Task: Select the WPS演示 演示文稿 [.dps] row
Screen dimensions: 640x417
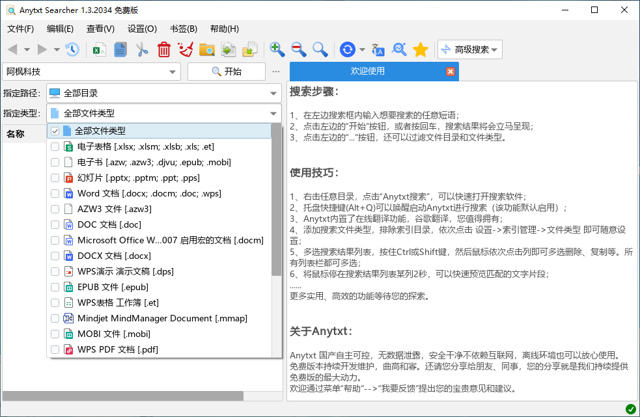Action: click(x=159, y=272)
